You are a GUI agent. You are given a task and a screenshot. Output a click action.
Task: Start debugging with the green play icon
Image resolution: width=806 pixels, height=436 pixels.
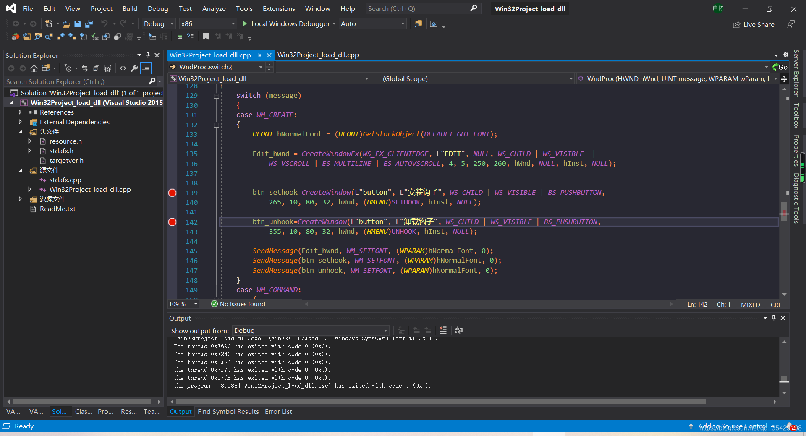(x=245, y=24)
